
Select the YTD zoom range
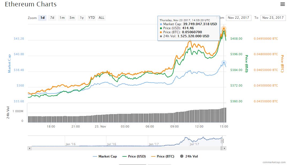click(91, 18)
